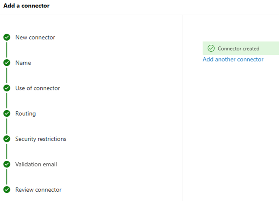Image resolution: width=279 pixels, height=201 pixels.
Task: Click the Add another connector link
Action: click(233, 59)
